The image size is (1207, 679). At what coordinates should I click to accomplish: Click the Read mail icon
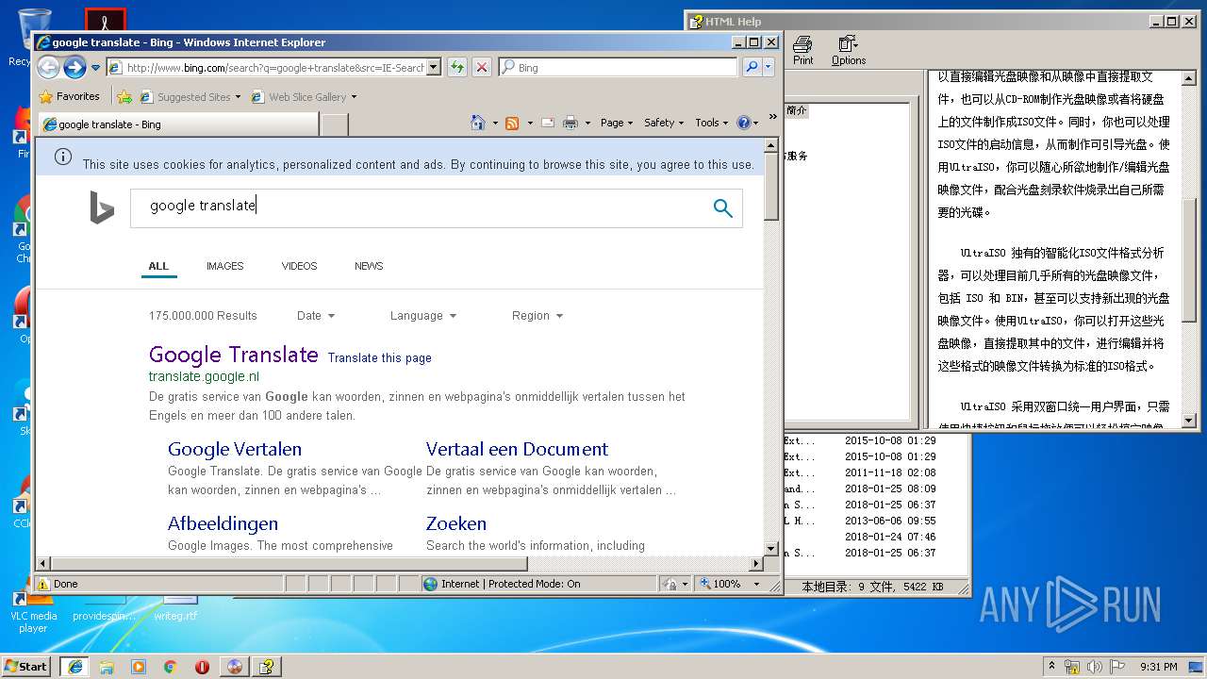click(547, 123)
